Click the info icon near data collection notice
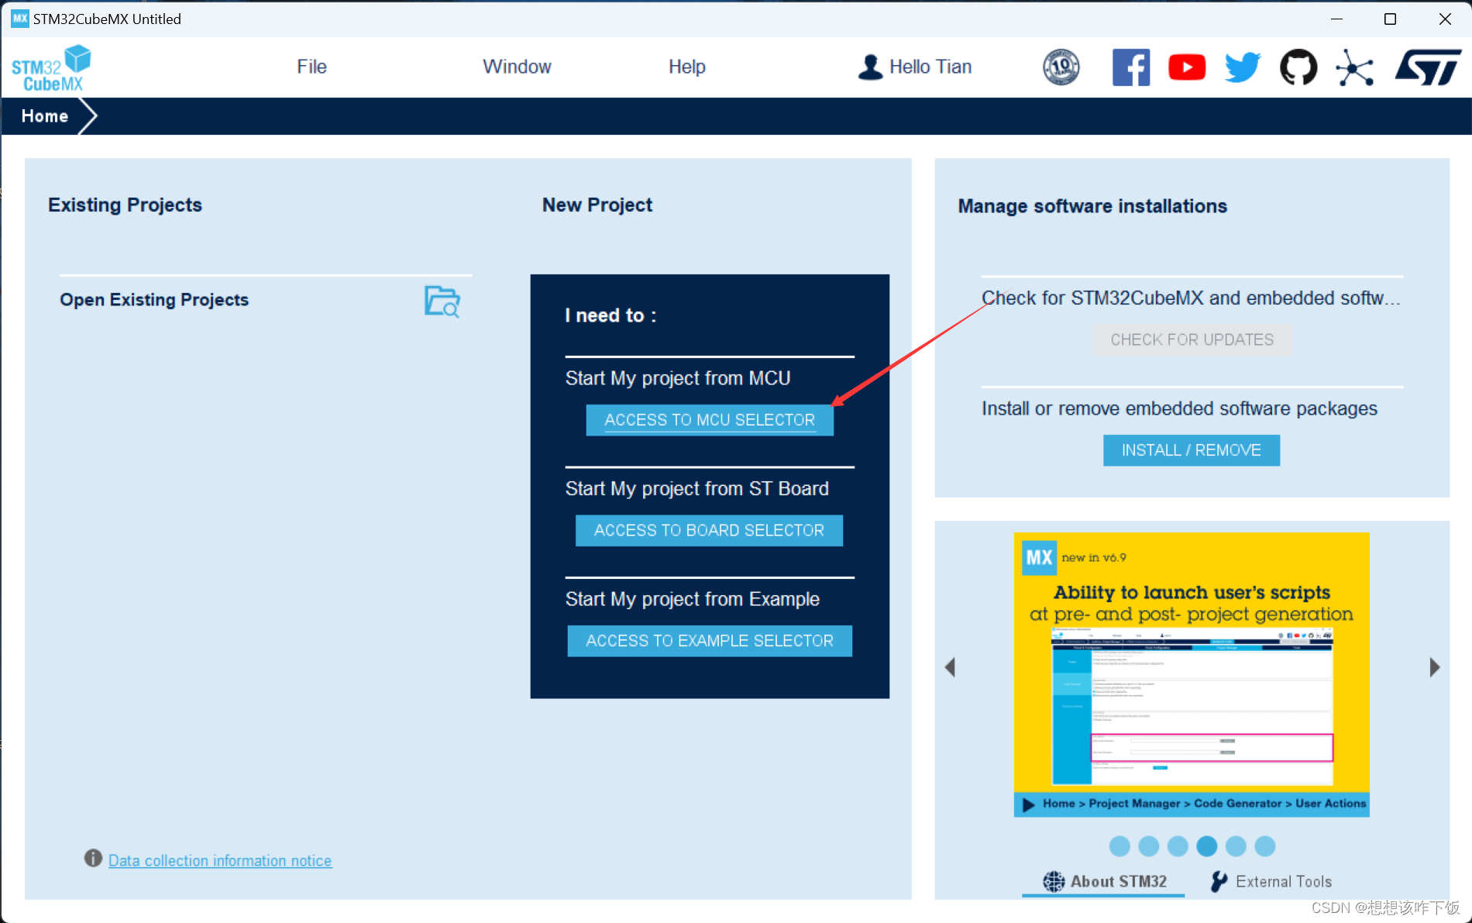This screenshot has height=923, width=1472. pos(93,858)
